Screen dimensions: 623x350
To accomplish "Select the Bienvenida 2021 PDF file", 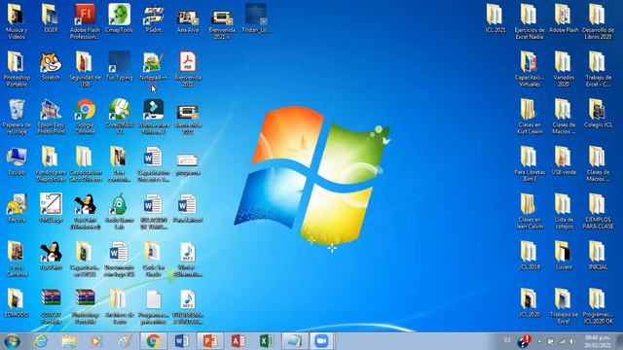I will click(188, 69).
